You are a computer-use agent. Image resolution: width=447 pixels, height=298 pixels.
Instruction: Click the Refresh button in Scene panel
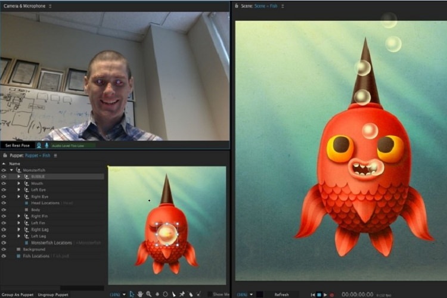pyautogui.click(x=281, y=294)
